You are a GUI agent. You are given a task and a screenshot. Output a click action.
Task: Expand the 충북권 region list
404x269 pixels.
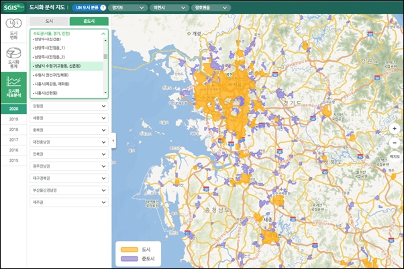tap(69, 130)
